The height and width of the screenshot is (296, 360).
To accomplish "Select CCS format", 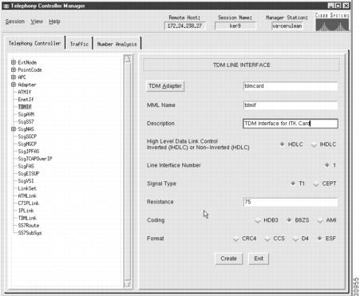I will [267, 239].
